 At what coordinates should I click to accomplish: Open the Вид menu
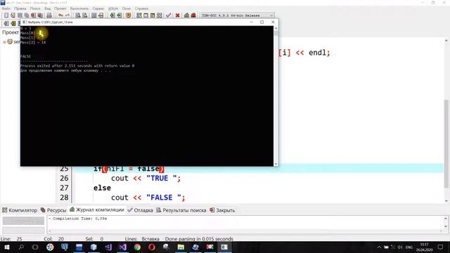(x=47, y=8)
